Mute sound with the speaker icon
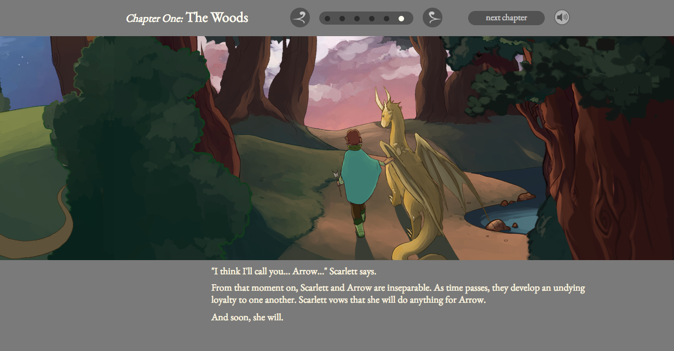 click(x=562, y=18)
